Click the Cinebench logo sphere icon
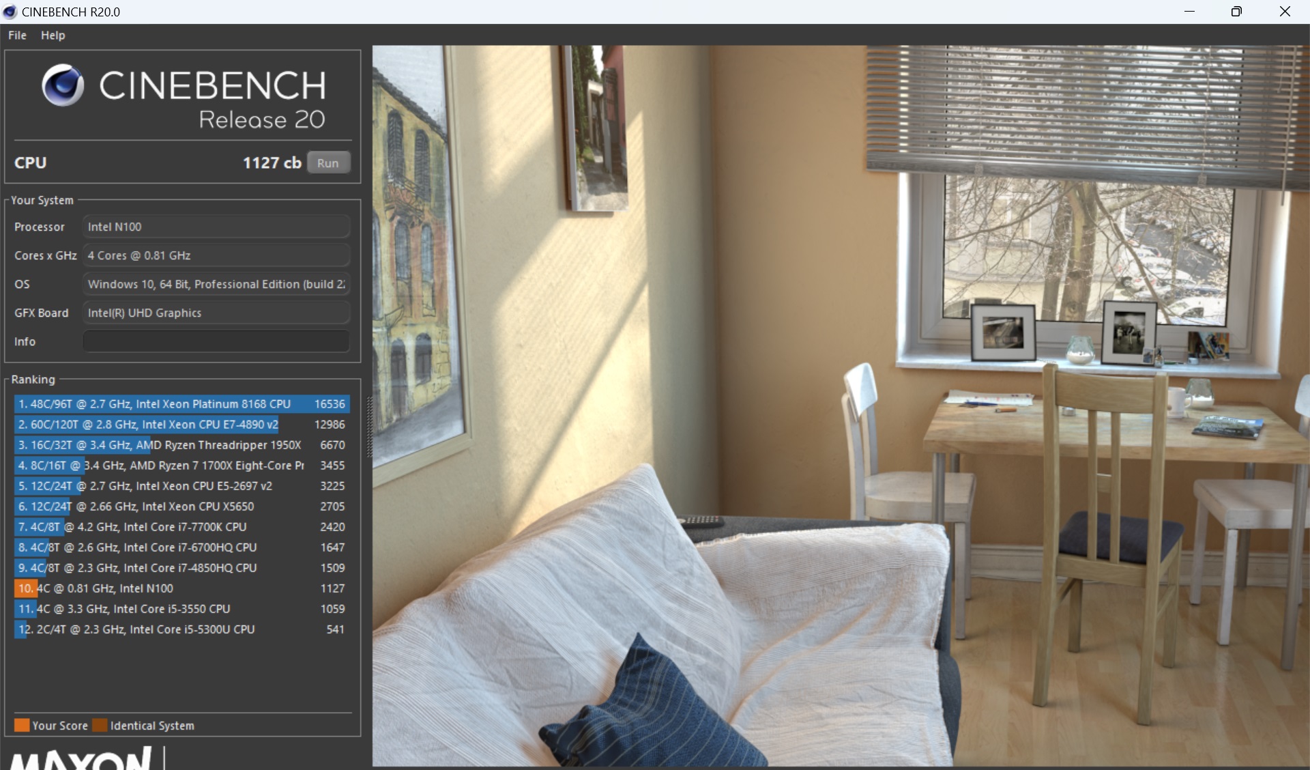Viewport: 1310px width, 770px height. click(x=62, y=85)
